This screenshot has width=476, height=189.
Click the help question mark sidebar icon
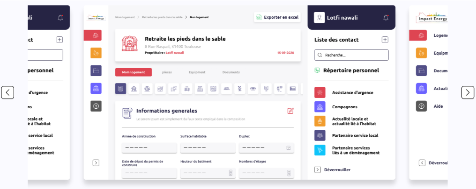[96, 106]
